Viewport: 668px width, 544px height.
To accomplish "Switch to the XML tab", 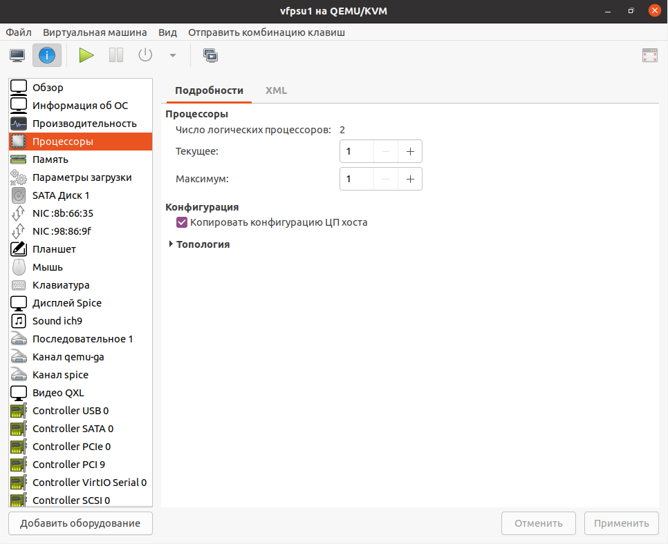I will coord(276,90).
